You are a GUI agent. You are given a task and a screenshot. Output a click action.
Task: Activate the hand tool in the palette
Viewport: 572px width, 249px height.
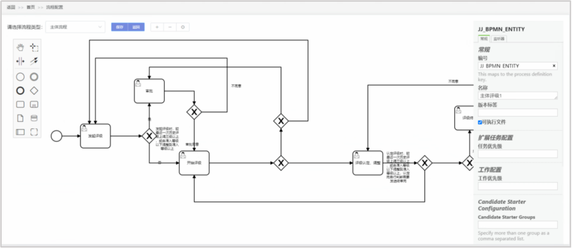tap(20, 47)
